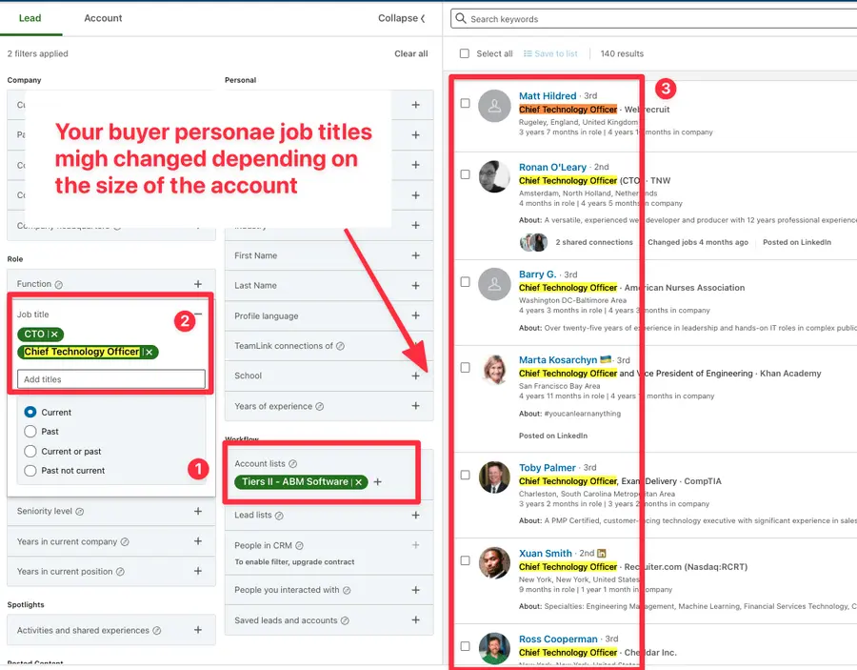Click the Clear all link
The width and height of the screenshot is (857, 670).
pyautogui.click(x=411, y=54)
